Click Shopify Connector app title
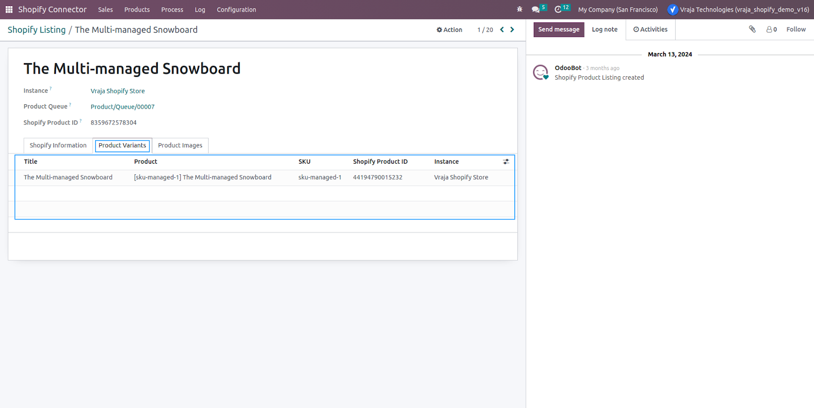The height and width of the screenshot is (408, 814). [x=52, y=10]
